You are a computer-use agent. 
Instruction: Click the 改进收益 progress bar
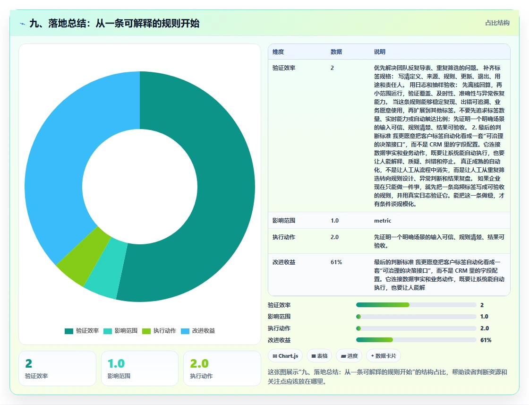(416, 340)
